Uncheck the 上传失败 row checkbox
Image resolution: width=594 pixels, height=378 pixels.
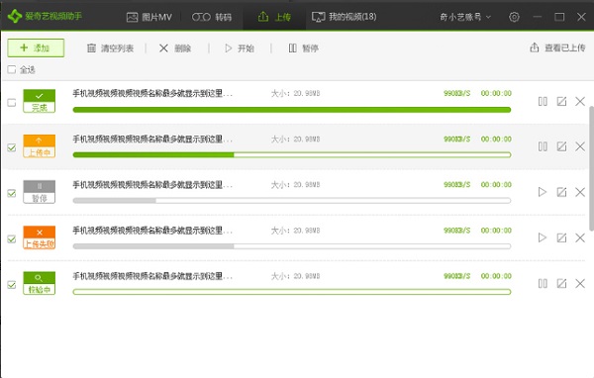pos(12,239)
